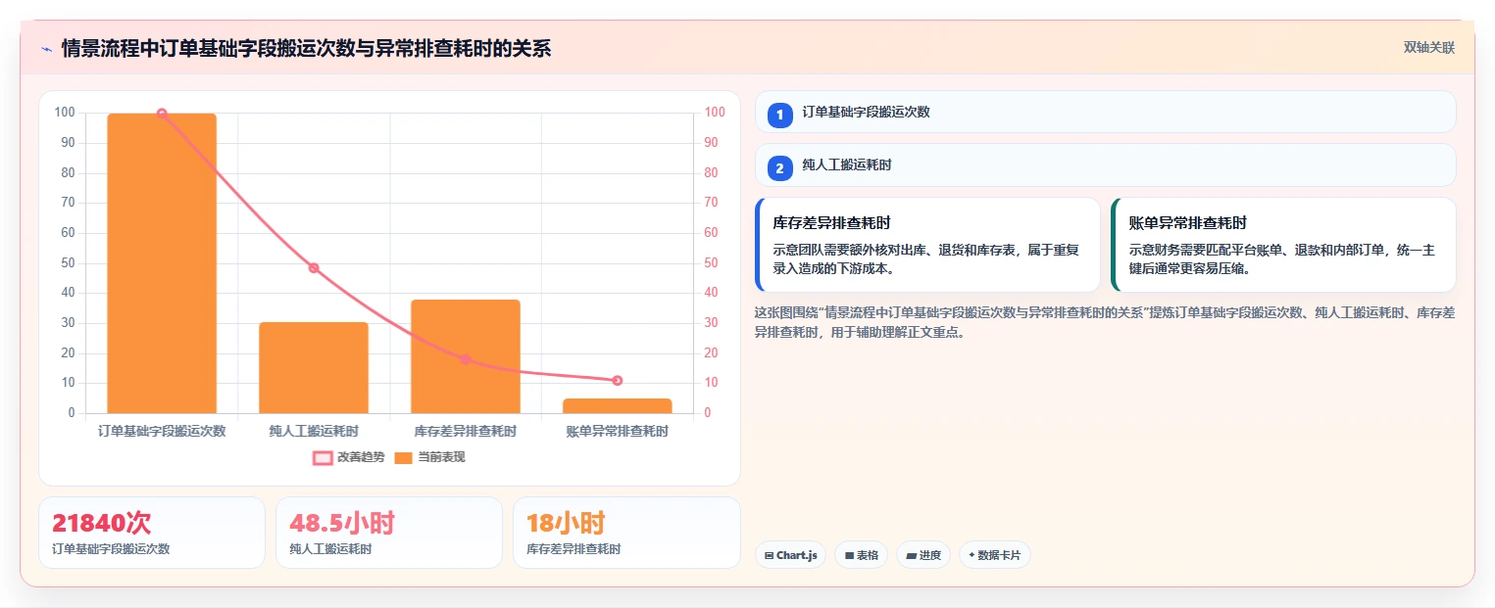Viewport: 1495px width, 608px height.
Task: Click trend line point above first bar
Action: coord(162,114)
